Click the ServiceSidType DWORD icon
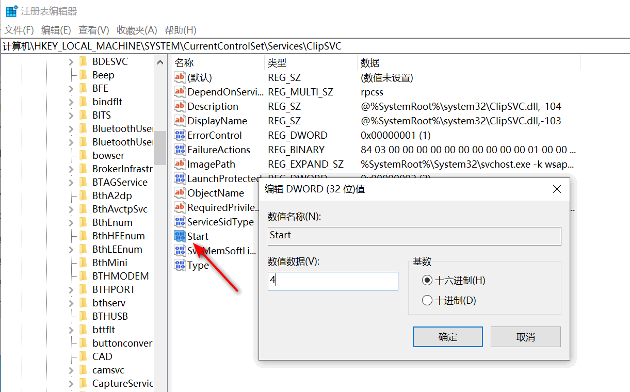The height and width of the screenshot is (392, 630). 180,222
